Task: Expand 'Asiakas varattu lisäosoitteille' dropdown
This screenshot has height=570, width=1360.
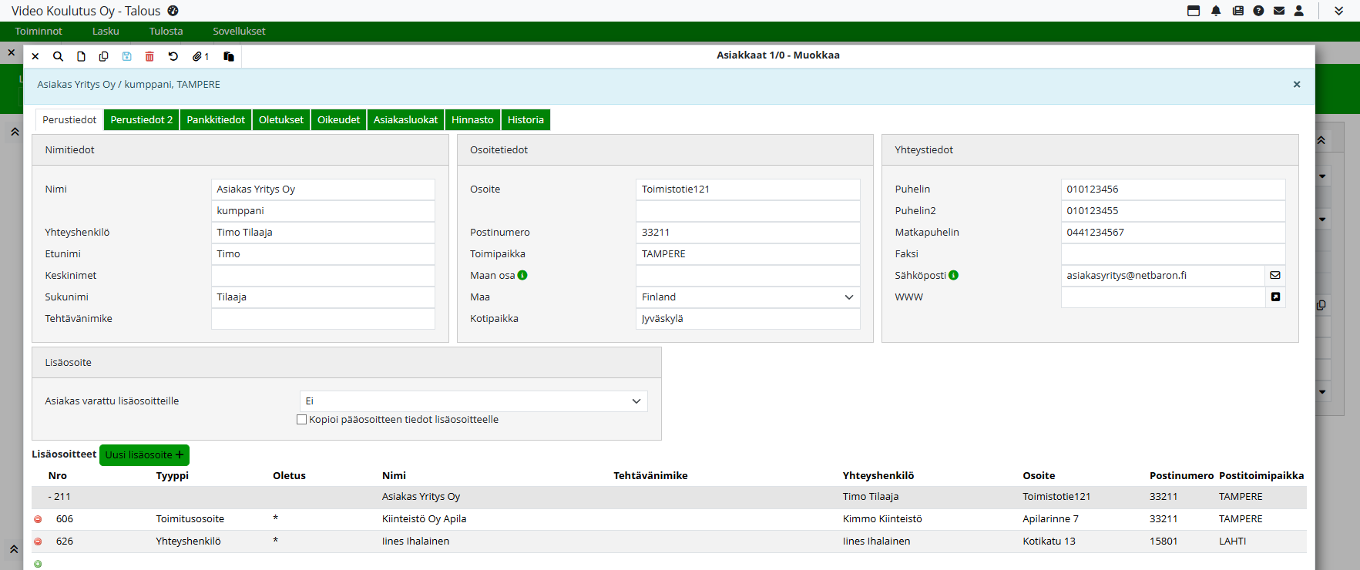Action: pyautogui.click(x=473, y=401)
